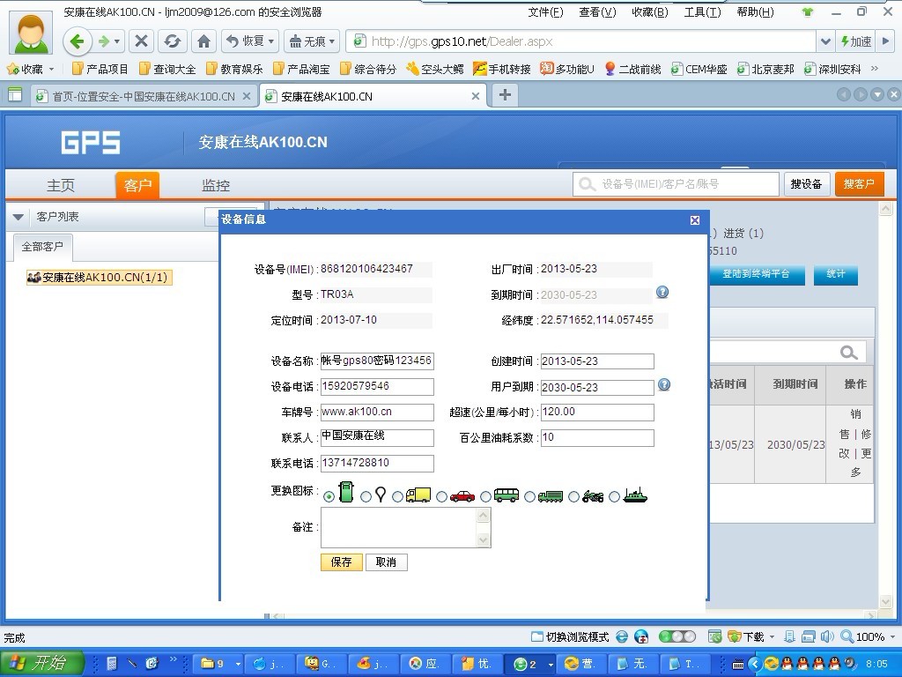
Task: Stop loading with the X toolbar icon
Action: click(141, 41)
